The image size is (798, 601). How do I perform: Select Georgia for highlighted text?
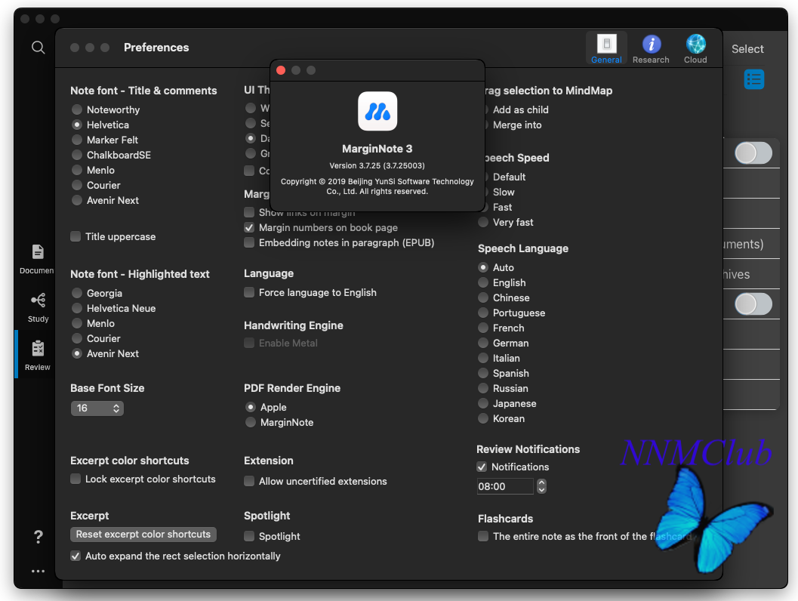point(77,293)
